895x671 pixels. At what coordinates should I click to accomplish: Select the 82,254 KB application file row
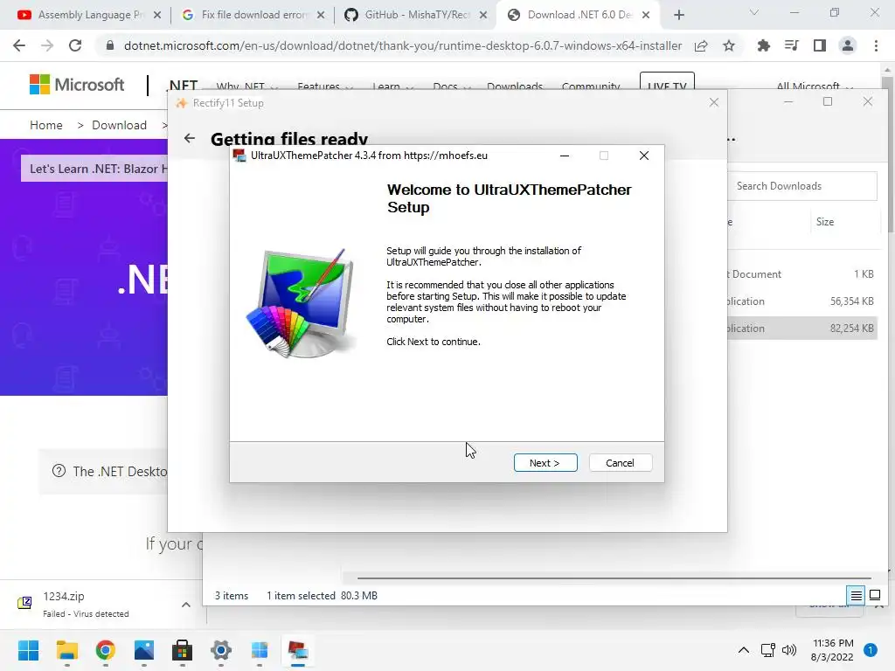pos(802,329)
